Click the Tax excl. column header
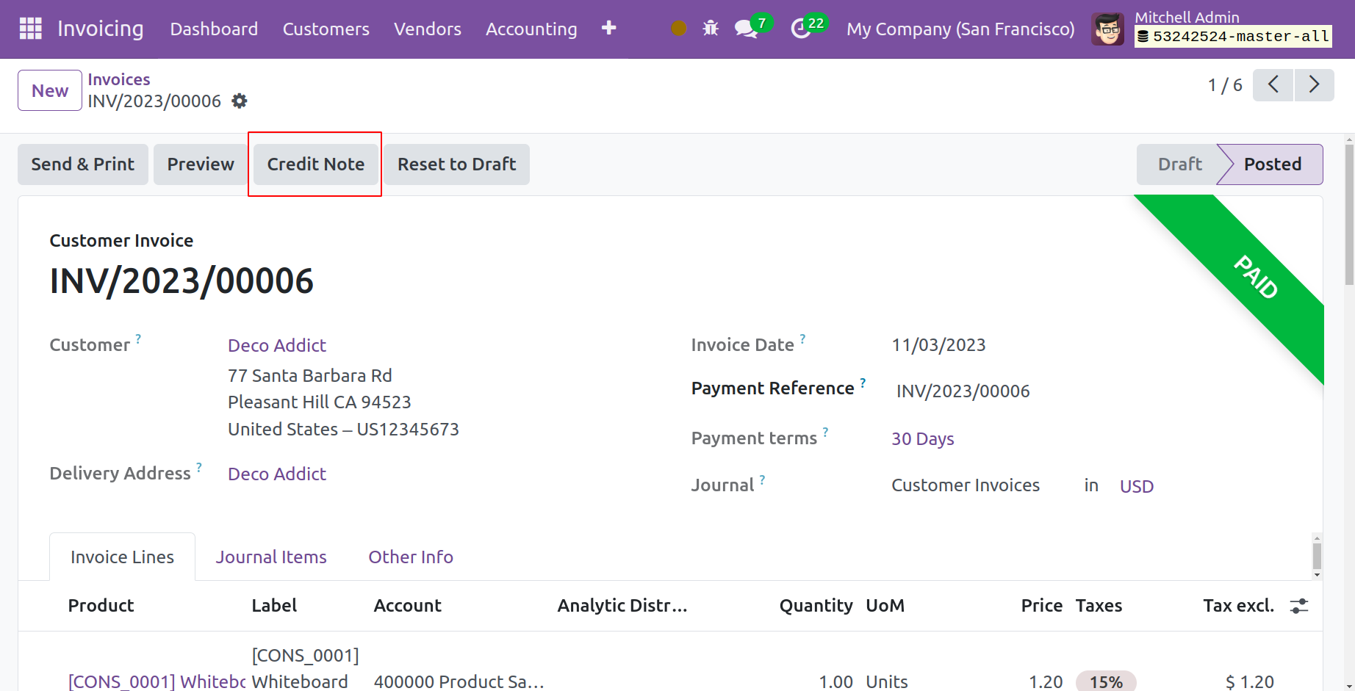 click(x=1238, y=606)
